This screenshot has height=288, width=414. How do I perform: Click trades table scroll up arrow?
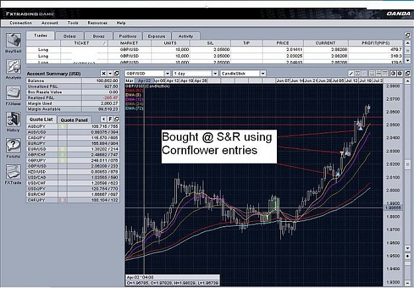[x=407, y=43]
